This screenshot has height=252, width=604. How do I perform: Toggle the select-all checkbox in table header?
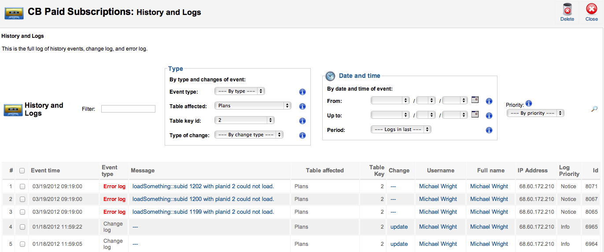pyautogui.click(x=22, y=171)
